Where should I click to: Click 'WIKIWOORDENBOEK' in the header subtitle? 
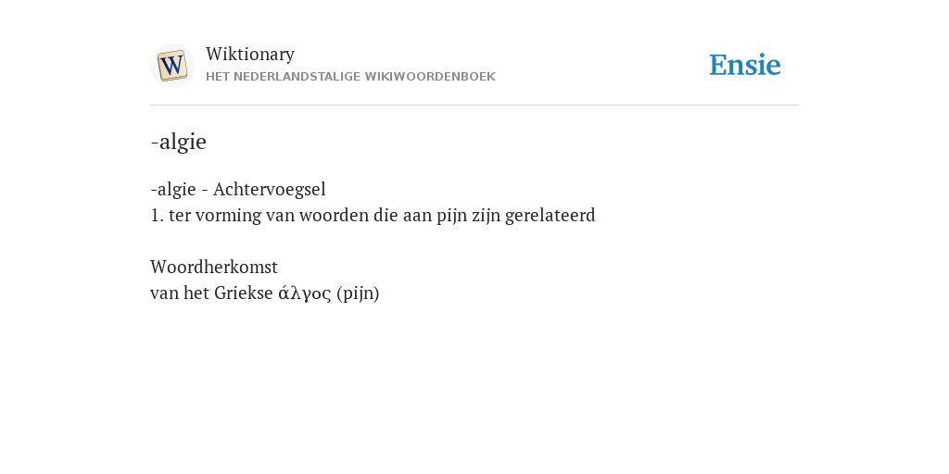430,77
